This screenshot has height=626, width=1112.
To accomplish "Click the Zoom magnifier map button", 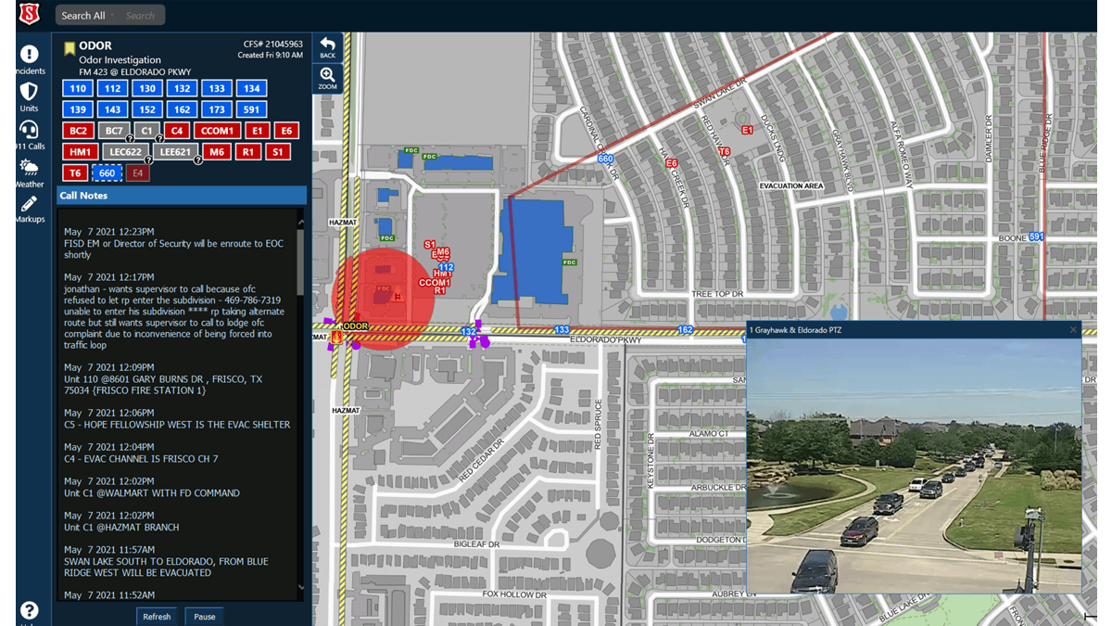I will point(327,79).
